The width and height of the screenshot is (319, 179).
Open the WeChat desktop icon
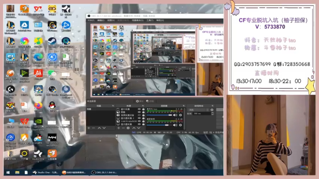coord(52,74)
